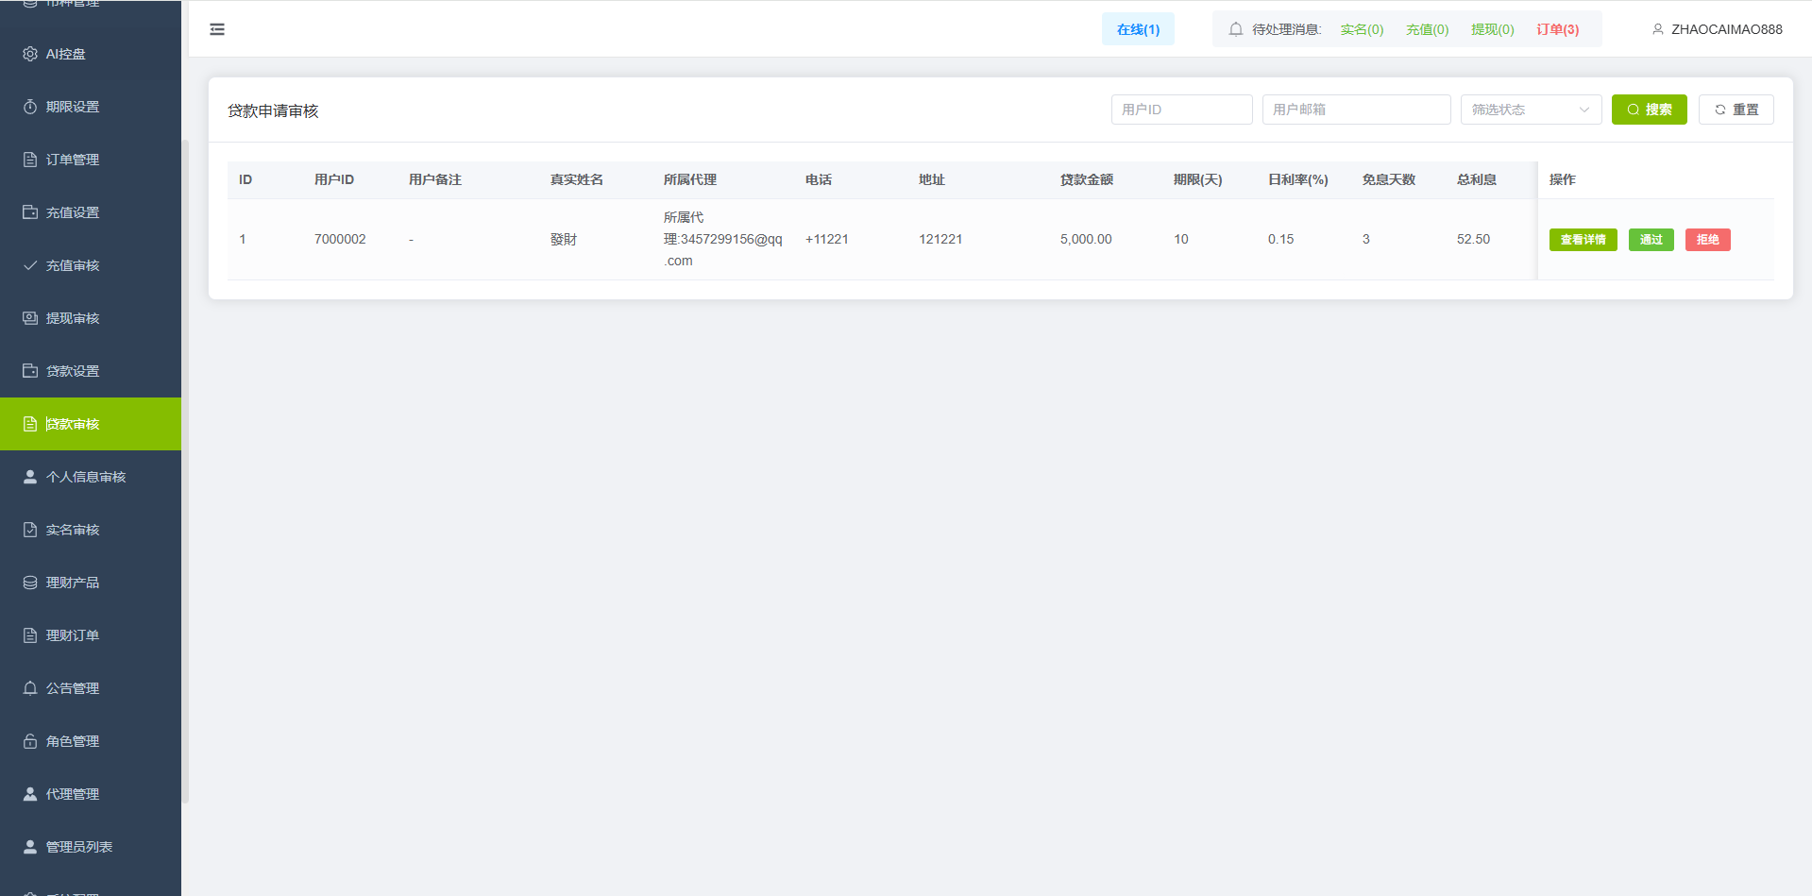
Task: Click the 公告管理 bell icon in sidebar
Action: 30,688
